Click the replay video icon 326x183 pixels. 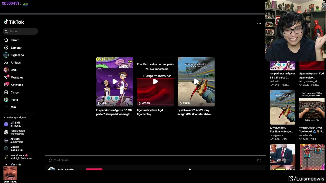(50, 160)
